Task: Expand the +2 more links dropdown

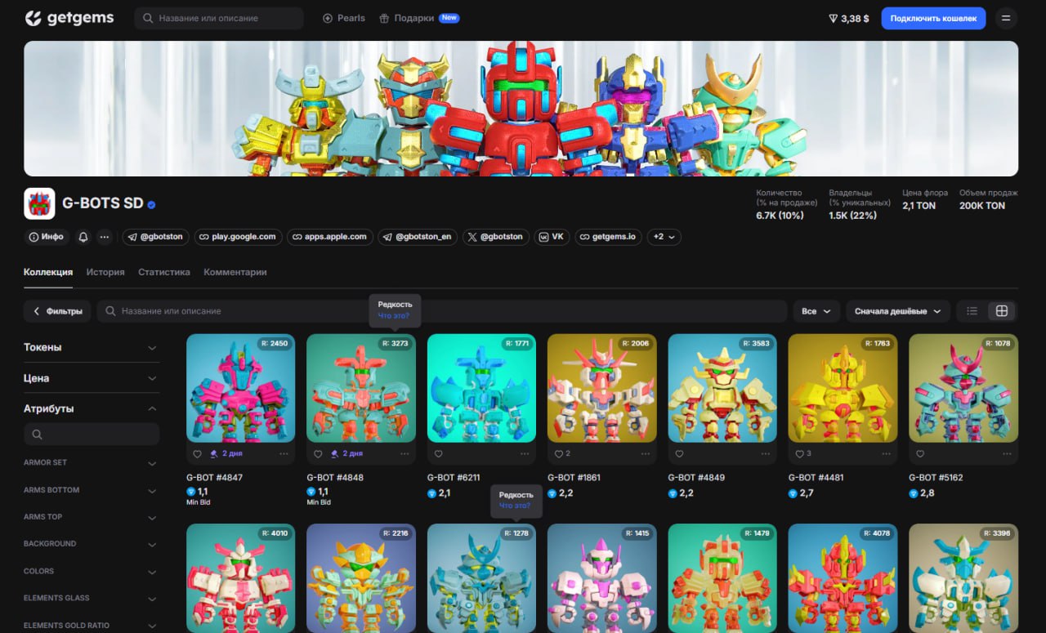Action: pos(664,237)
